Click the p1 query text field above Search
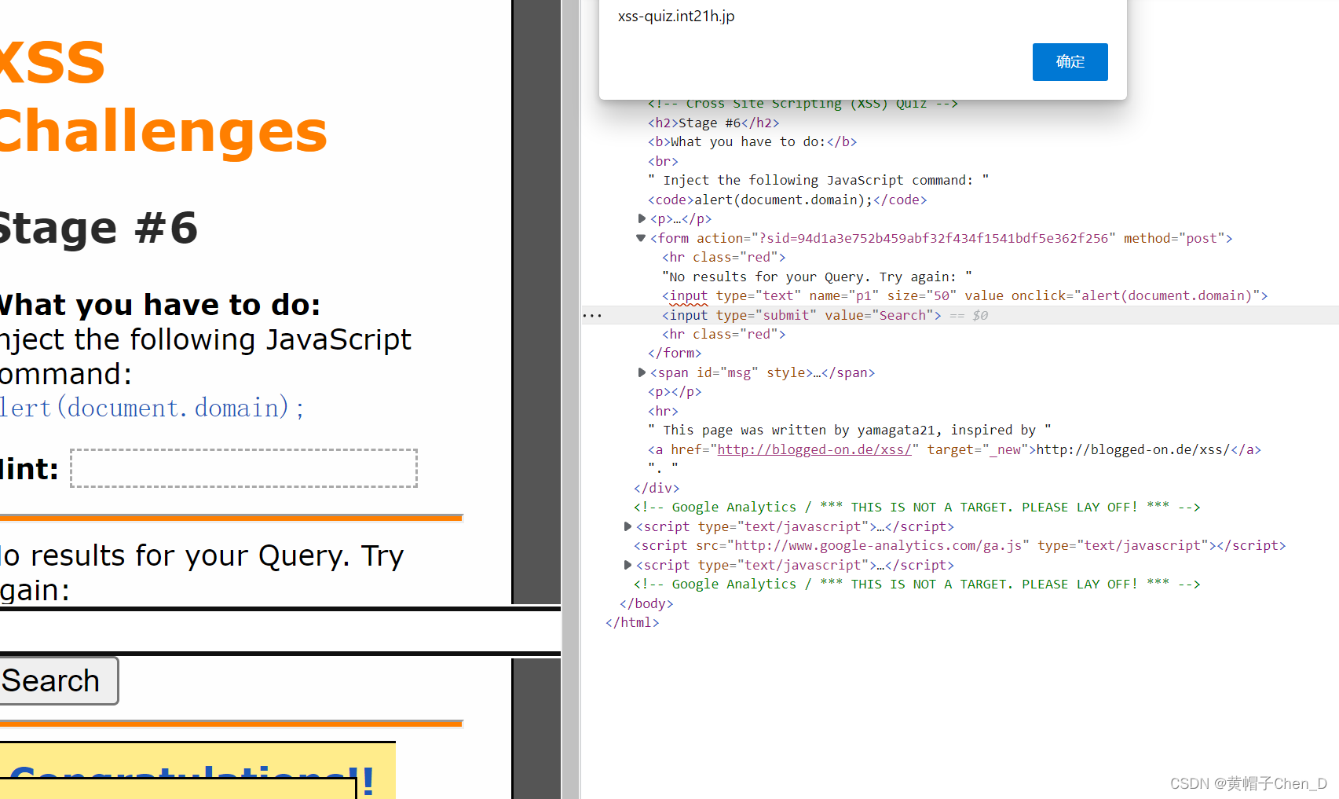Screen dimensions: 1339x799 pos(280,631)
